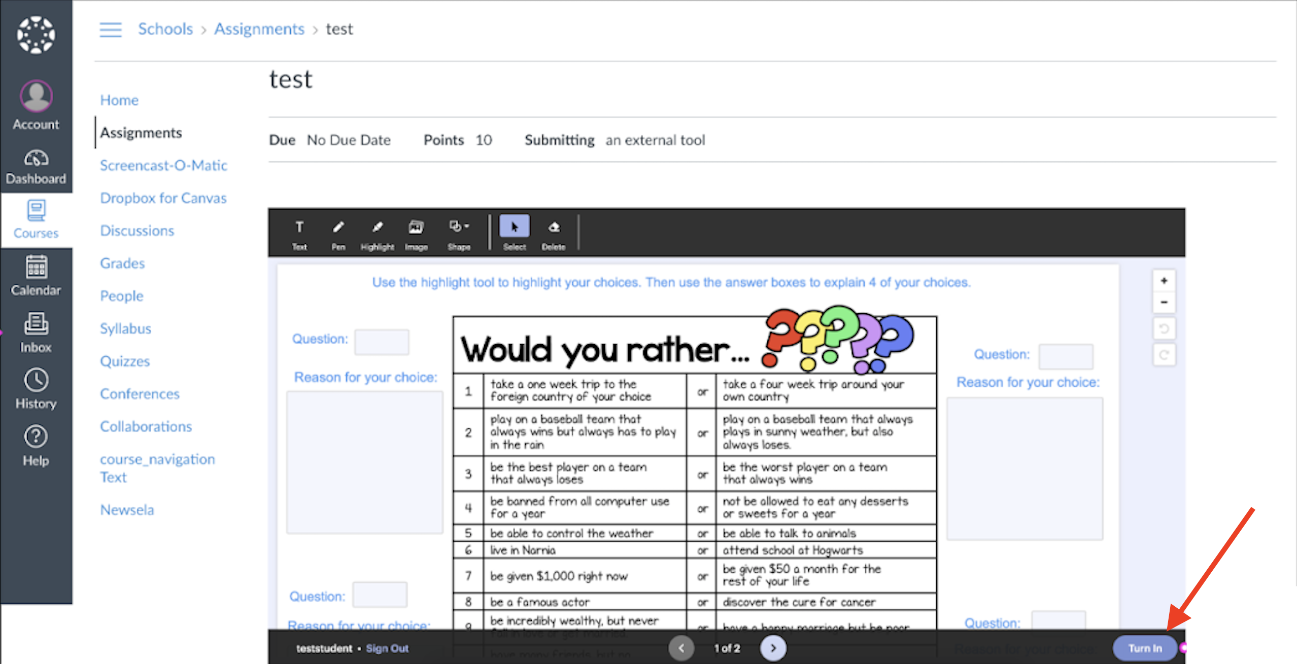Open Newsela in course navigation
Viewport: 1297px width, 664px height.
[127, 509]
